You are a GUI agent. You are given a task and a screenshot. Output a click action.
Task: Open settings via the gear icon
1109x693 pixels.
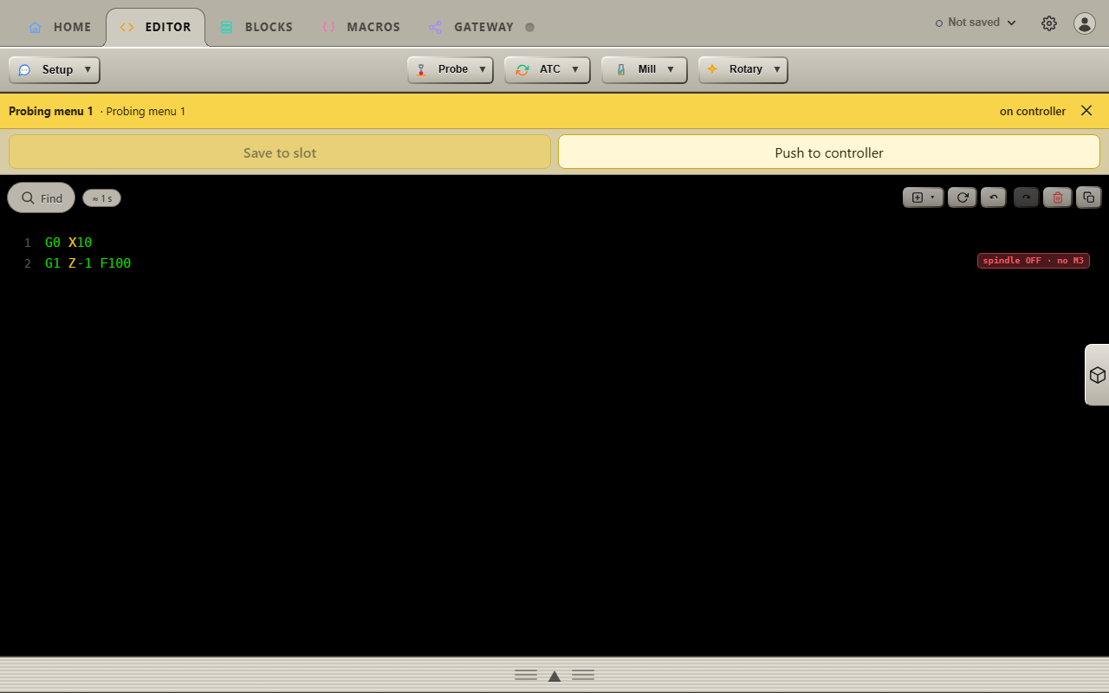point(1049,23)
